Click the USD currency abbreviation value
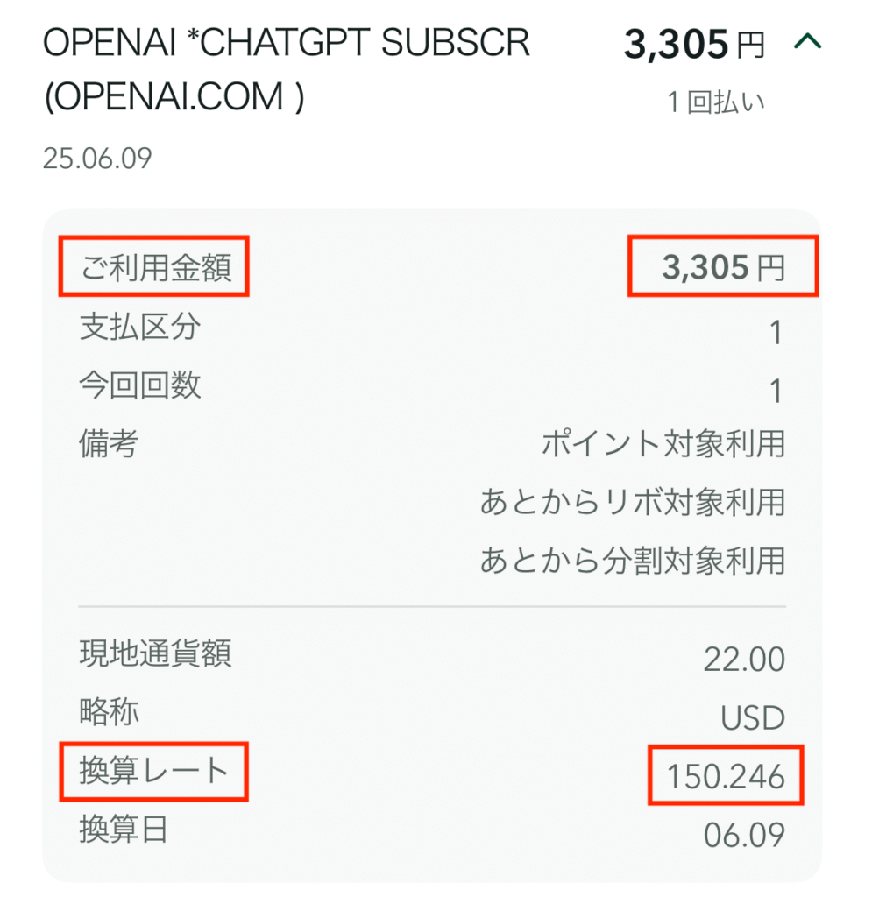 (753, 718)
